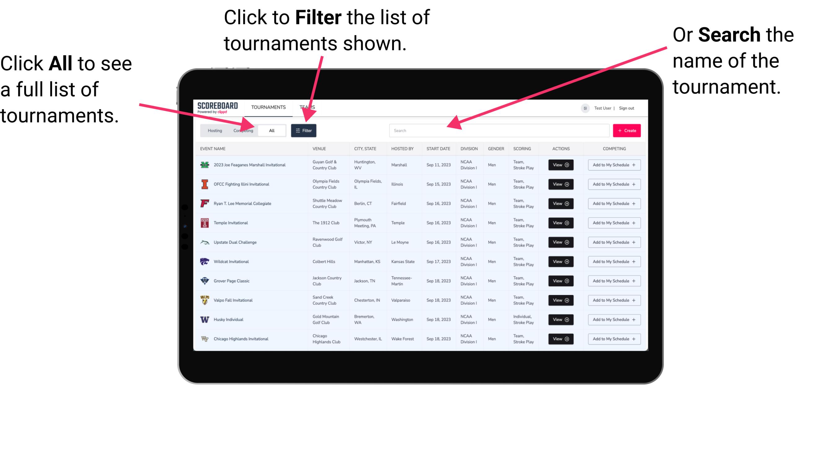This screenshot has height=452, width=840.
Task: Toggle the Competing filter tab
Action: [x=242, y=130]
